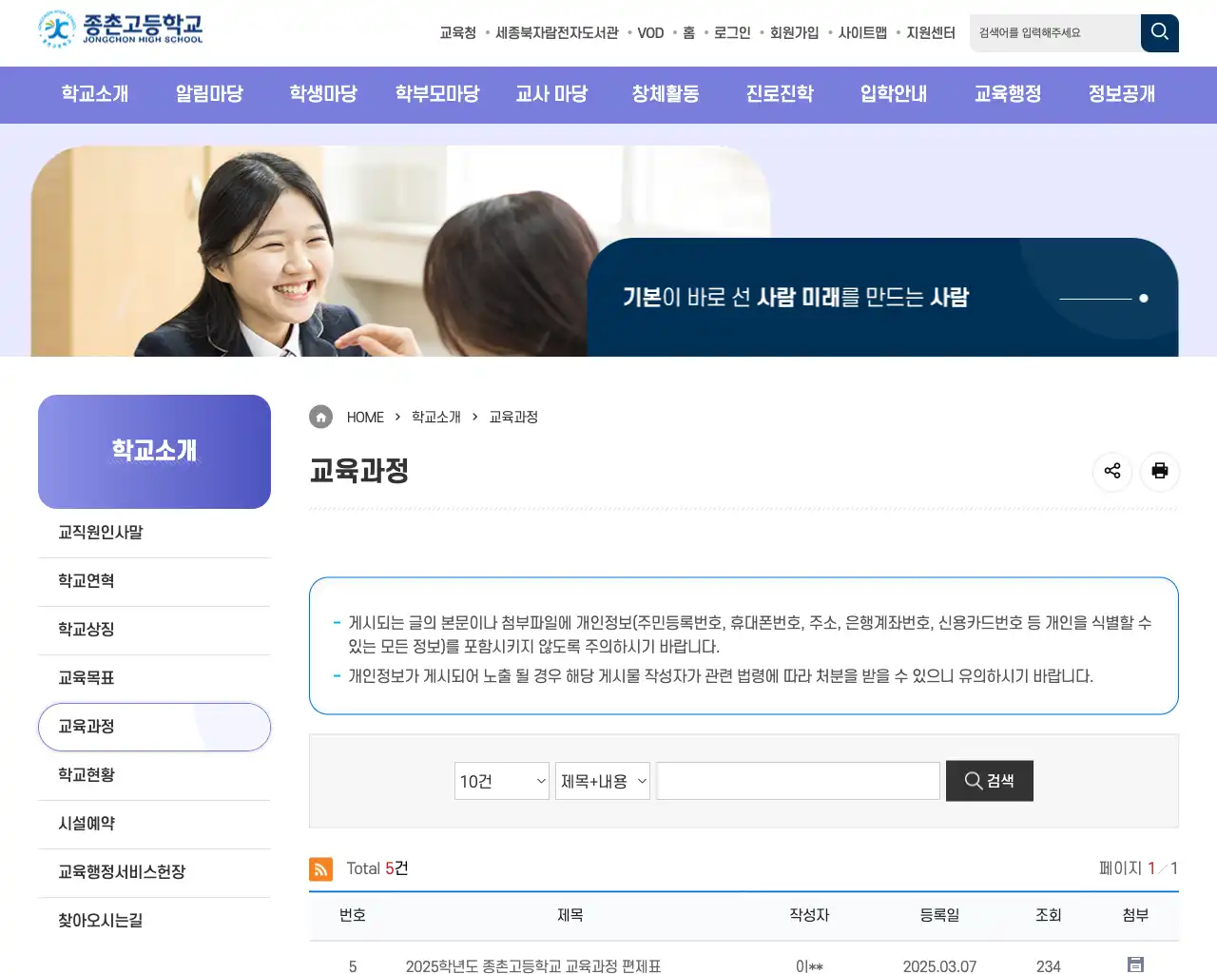This screenshot has height=974, width=1217.
Task: Click the home icon in breadcrumb
Action: [x=321, y=417]
